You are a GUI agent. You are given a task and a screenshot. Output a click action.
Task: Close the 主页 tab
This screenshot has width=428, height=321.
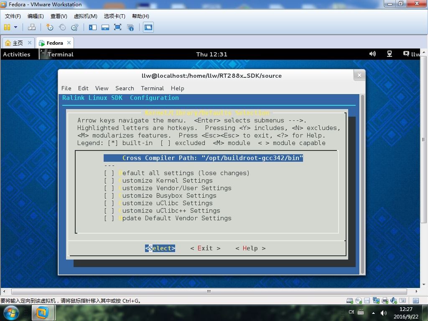click(x=30, y=43)
